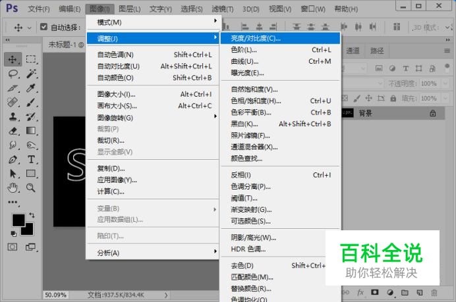This screenshot has height=302, width=456.
Task: Open the Fill (填充) dropdown
Action: 445,99
